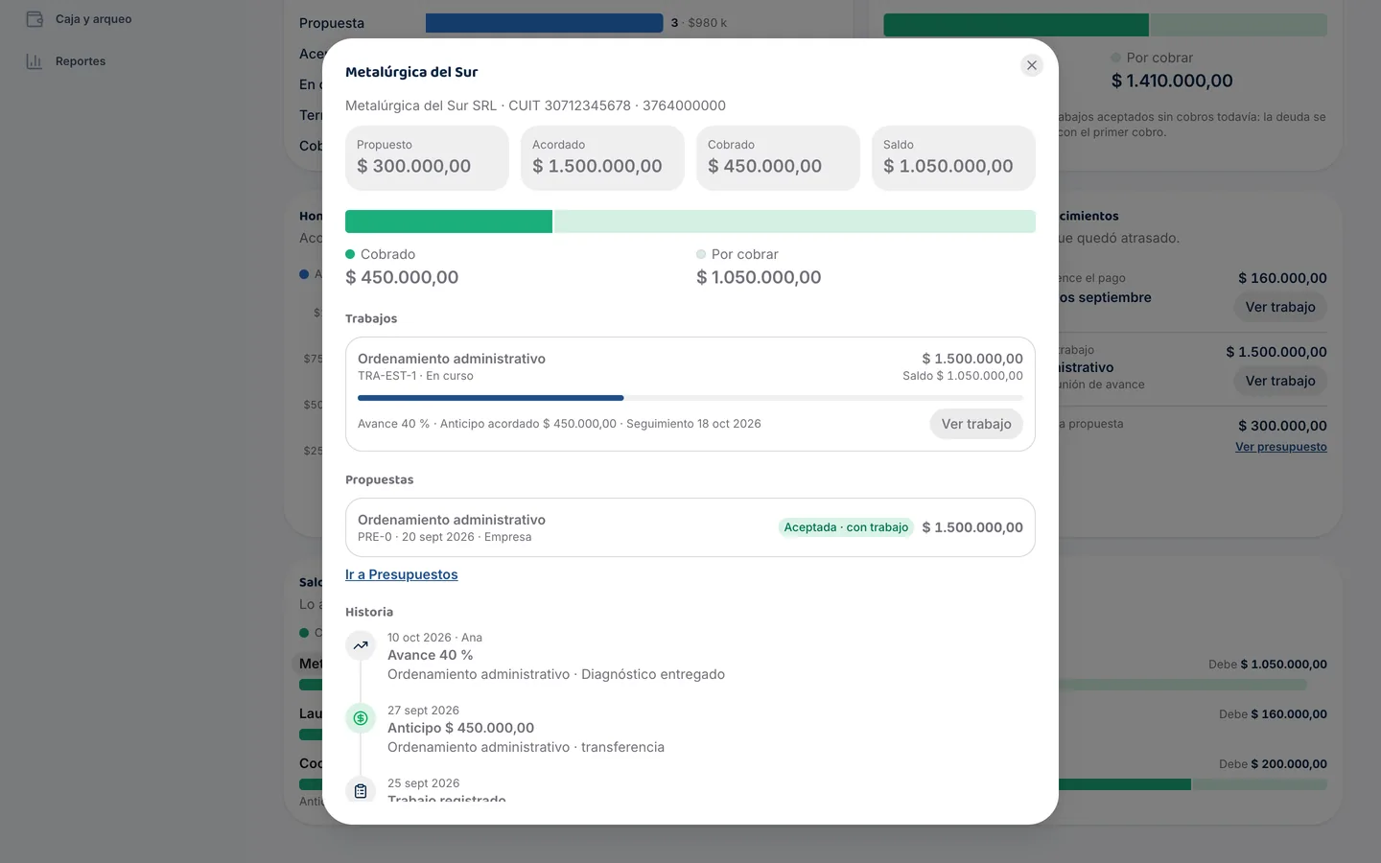Click Ver trabajo in the Ordenamiento administrativo card
The height and width of the screenshot is (863, 1381).
coord(976,424)
